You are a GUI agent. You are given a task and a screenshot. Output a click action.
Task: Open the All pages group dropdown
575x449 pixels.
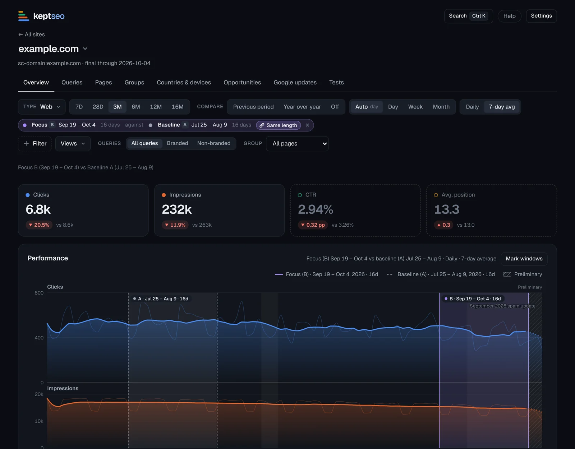tap(297, 143)
